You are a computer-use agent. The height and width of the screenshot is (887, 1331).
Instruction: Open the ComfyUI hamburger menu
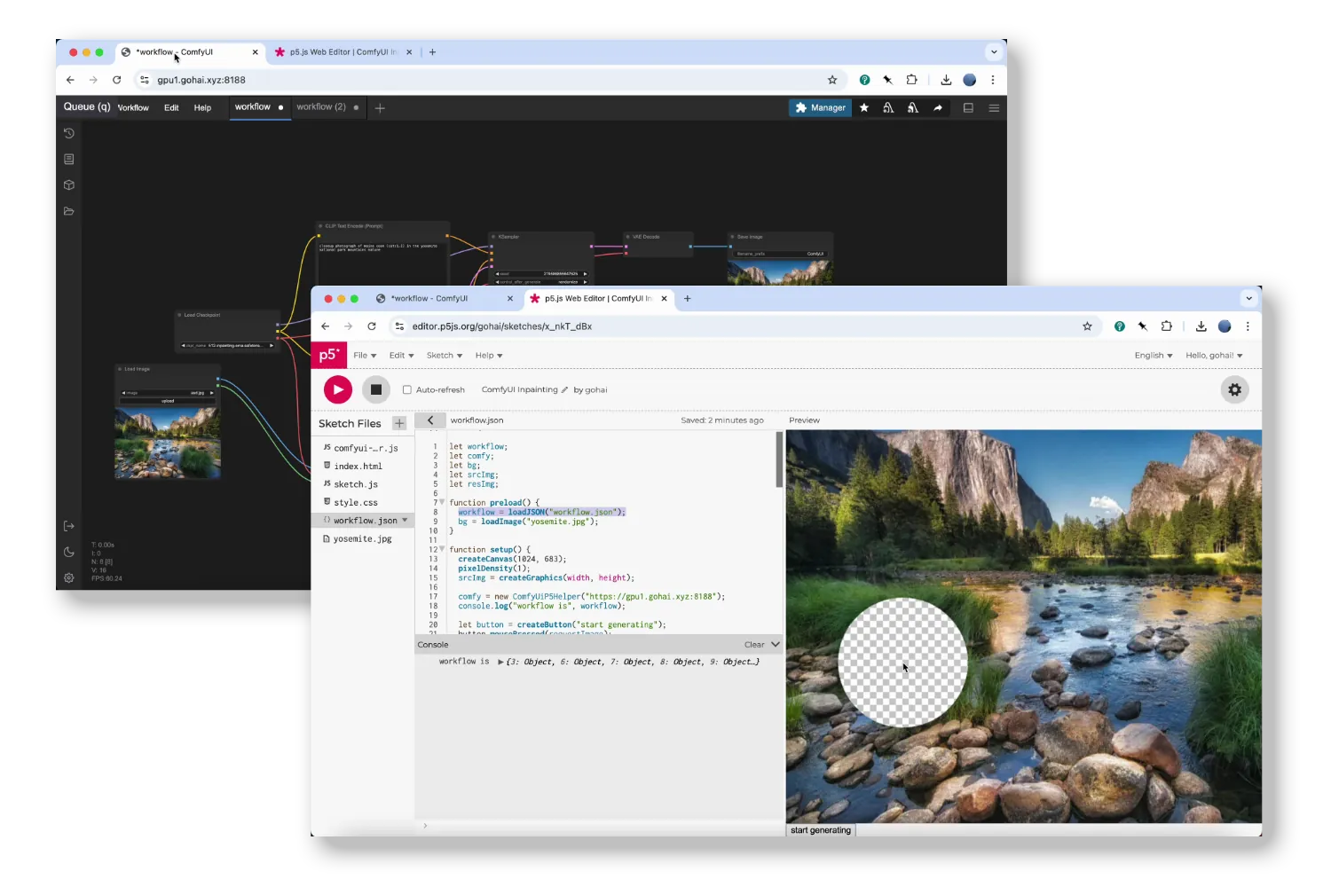(994, 108)
